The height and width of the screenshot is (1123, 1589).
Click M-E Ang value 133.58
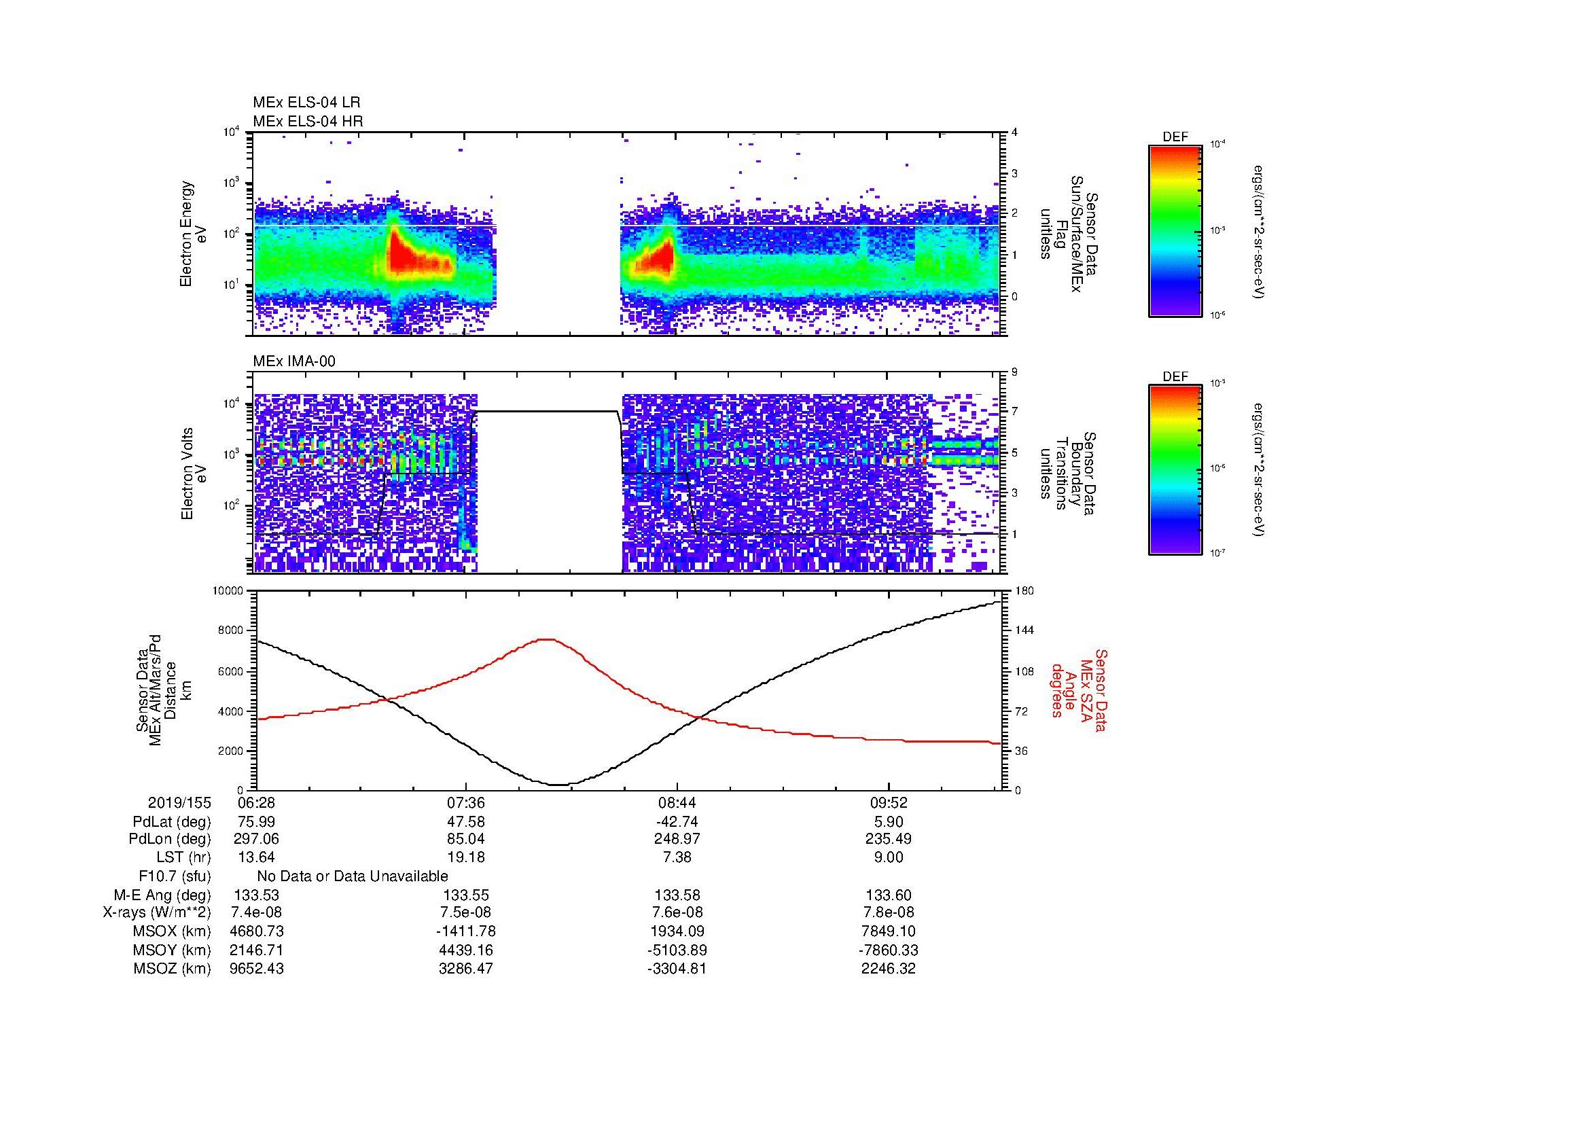pyautogui.click(x=677, y=895)
